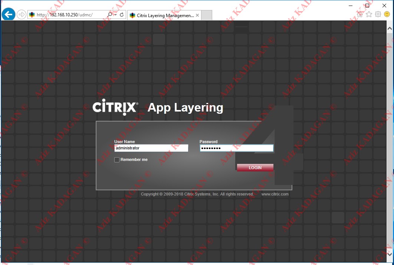394x265 pixels.
Task: Click the 'App Layering' heading text
Action: coord(185,108)
